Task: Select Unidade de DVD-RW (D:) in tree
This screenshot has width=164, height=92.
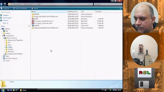Action: pos(15,54)
